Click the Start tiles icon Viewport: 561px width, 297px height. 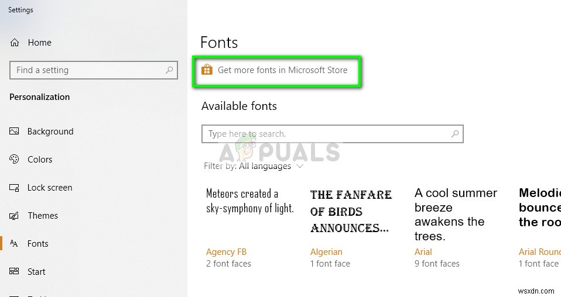click(x=15, y=272)
